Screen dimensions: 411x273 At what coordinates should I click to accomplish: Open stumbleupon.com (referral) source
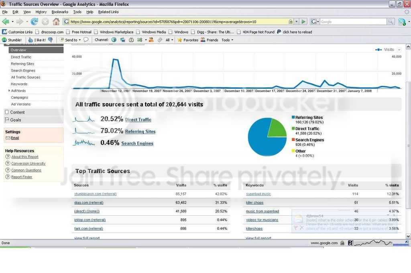[x=95, y=194]
